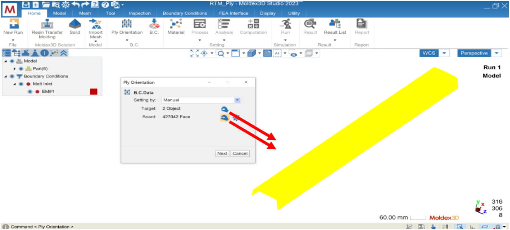The width and height of the screenshot is (510, 230).
Task: Click the Board face selection picker icon
Action: point(224,117)
